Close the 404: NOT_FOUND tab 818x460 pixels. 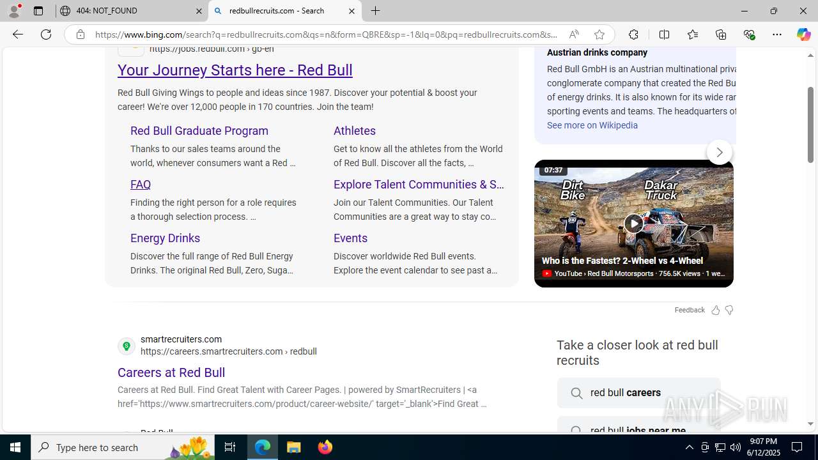199,11
